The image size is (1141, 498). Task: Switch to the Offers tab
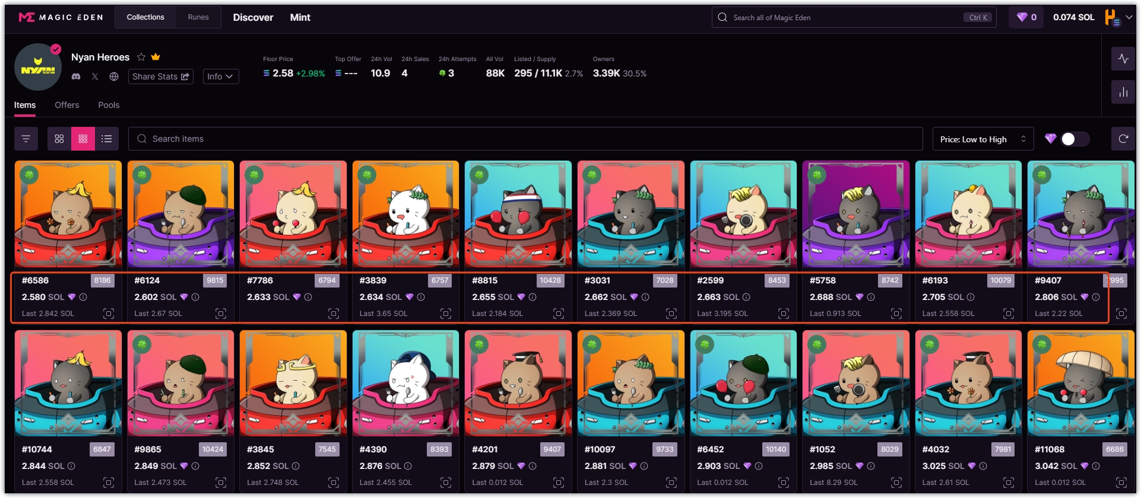(66, 105)
